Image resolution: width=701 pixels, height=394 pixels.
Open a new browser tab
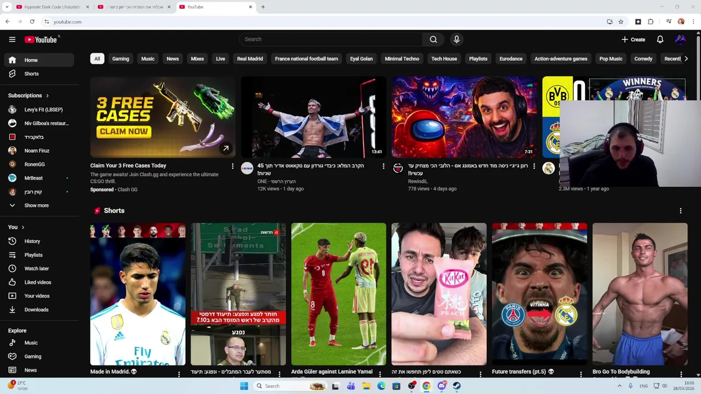pyautogui.click(x=263, y=7)
